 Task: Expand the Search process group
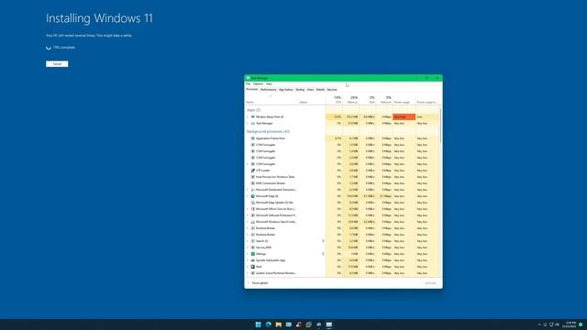[248, 241]
